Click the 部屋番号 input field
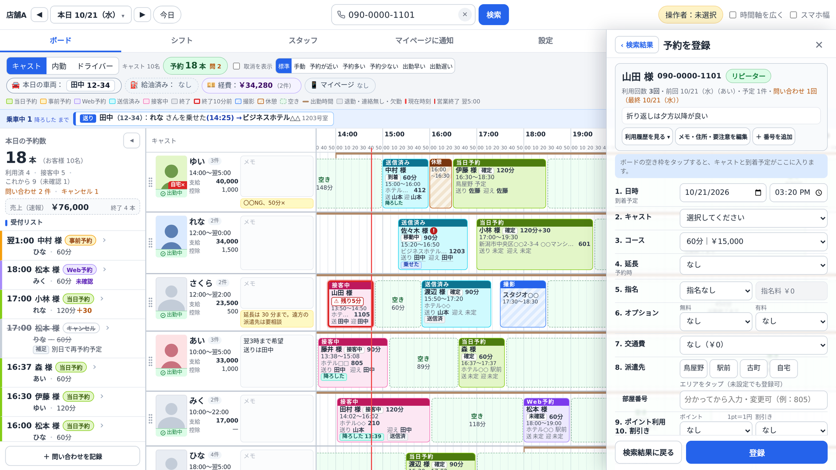The width and height of the screenshot is (836, 470). point(753,399)
